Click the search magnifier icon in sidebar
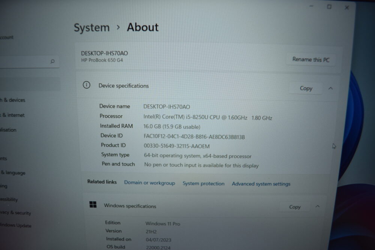 52,61
